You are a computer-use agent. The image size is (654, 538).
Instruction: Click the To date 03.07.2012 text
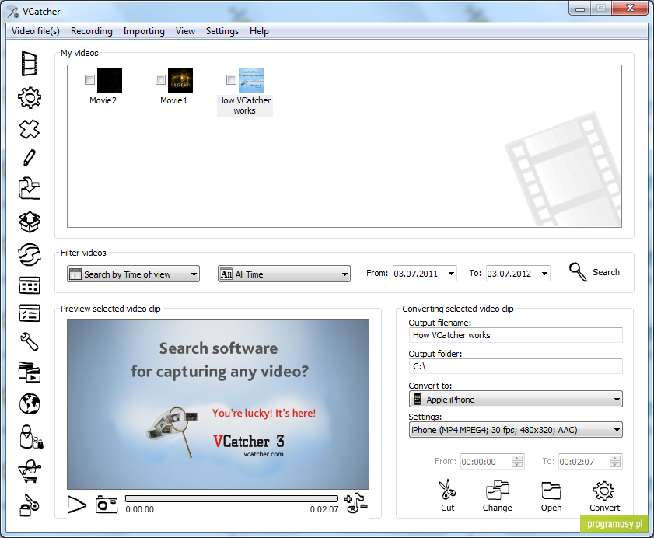click(x=509, y=274)
